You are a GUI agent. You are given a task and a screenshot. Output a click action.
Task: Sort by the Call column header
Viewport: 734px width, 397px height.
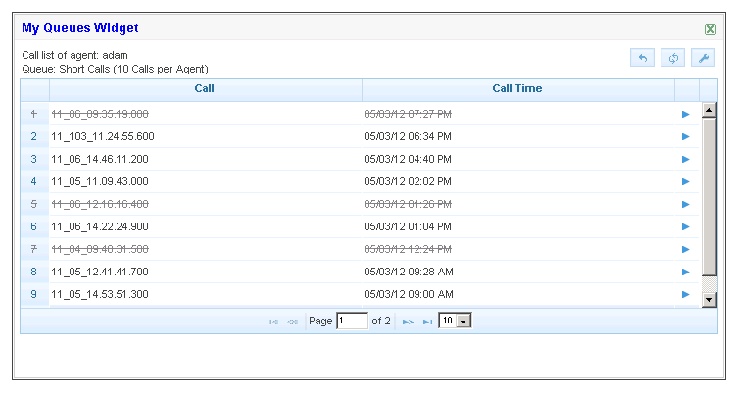click(x=204, y=89)
